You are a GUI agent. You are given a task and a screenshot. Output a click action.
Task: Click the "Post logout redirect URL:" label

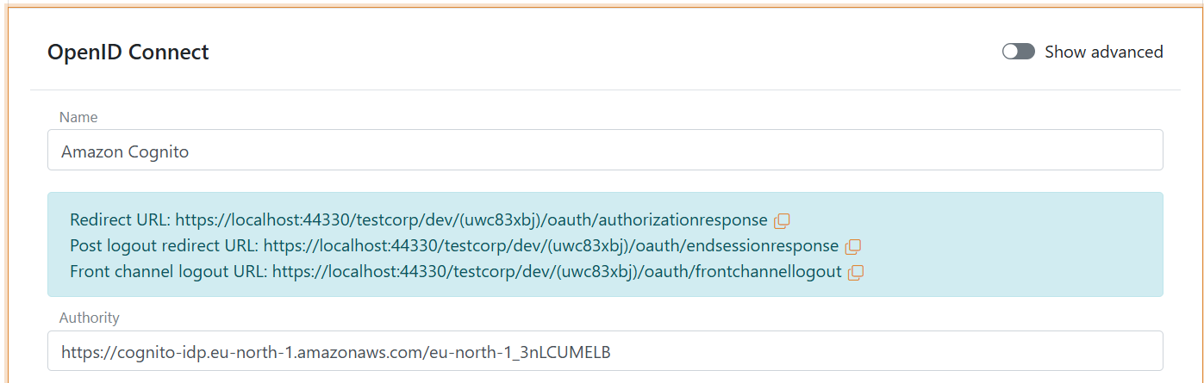[164, 246]
